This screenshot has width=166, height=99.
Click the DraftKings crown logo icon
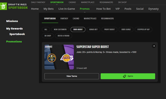3,6
